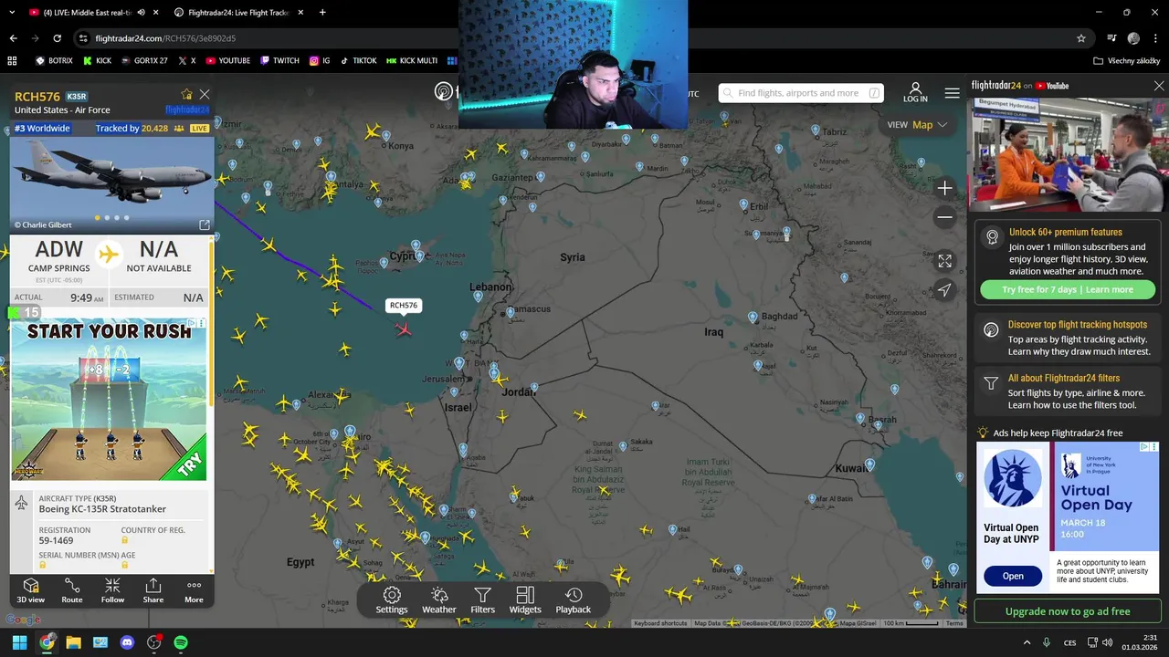The height and width of the screenshot is (657, 1169).
Task: Expand the VIEW Map dropdown
Action: (917, 125)
